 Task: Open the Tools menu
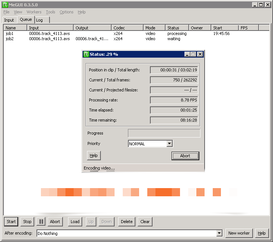(x=50, y=12)
